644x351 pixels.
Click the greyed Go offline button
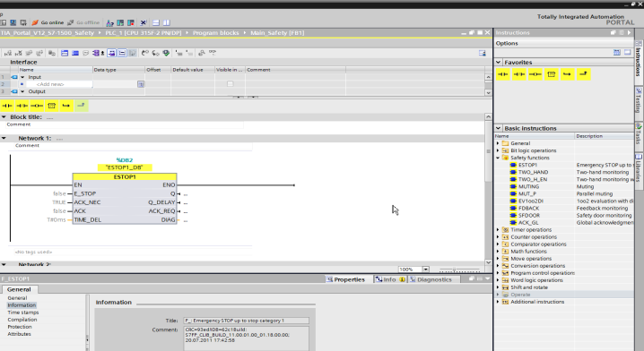coord(83,22)
